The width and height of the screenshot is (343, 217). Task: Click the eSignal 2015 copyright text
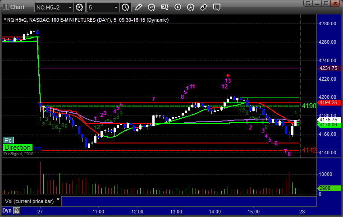point(18,154)
